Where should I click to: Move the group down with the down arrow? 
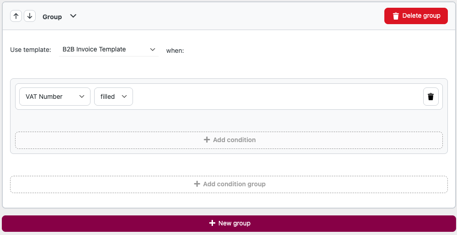pos(30,16)
